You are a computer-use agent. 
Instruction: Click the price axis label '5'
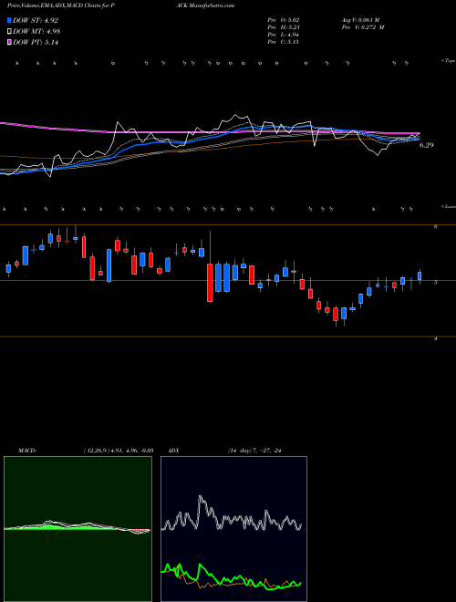(x=436, y=283)
